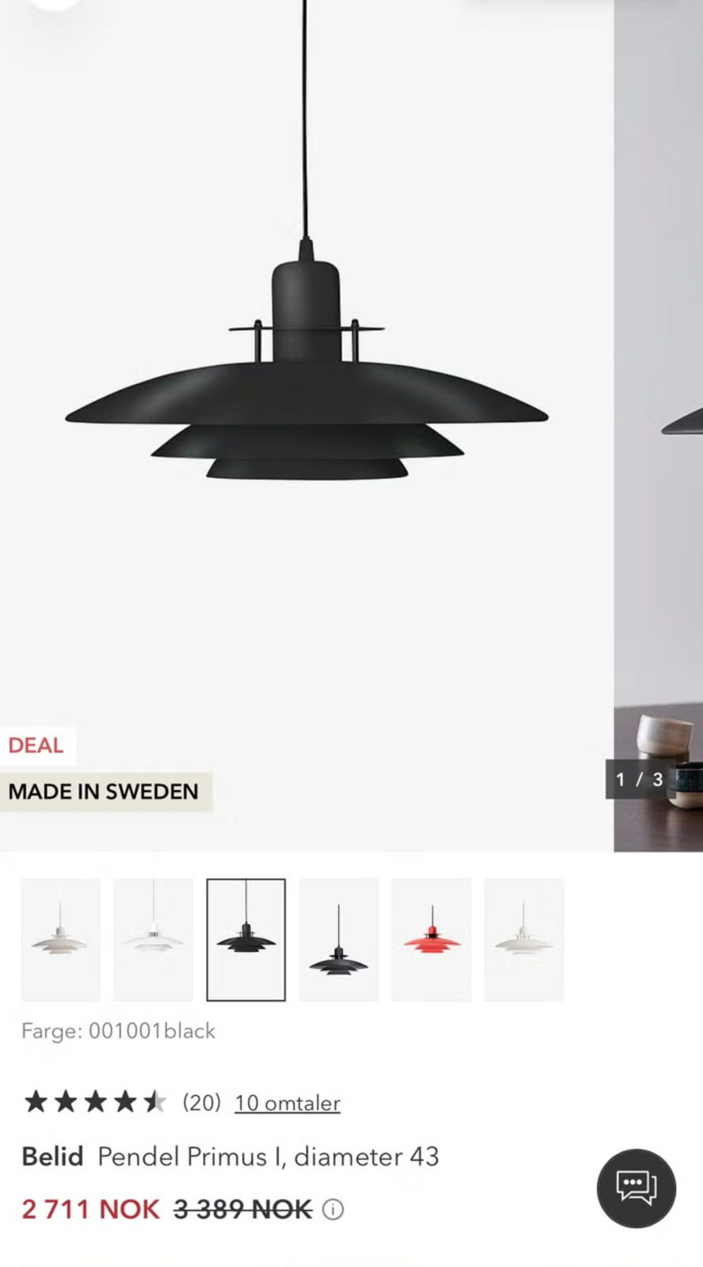Click the red DEAL badge

pos(36,745)
